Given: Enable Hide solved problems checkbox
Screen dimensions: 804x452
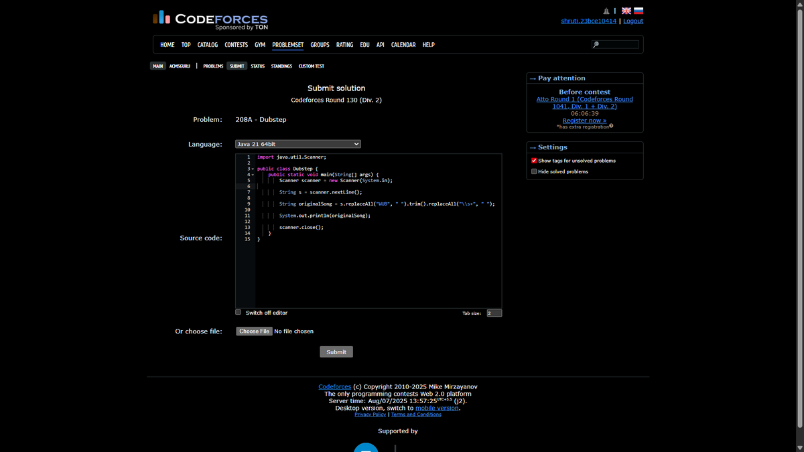Looking at the screenshot, I should point(534,171).
